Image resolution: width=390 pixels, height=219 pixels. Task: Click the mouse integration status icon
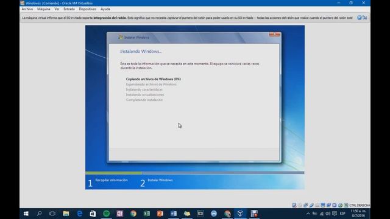click(340, 205)
